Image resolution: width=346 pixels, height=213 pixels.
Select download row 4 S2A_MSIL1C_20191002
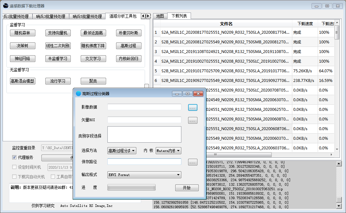tap(244, 61)
